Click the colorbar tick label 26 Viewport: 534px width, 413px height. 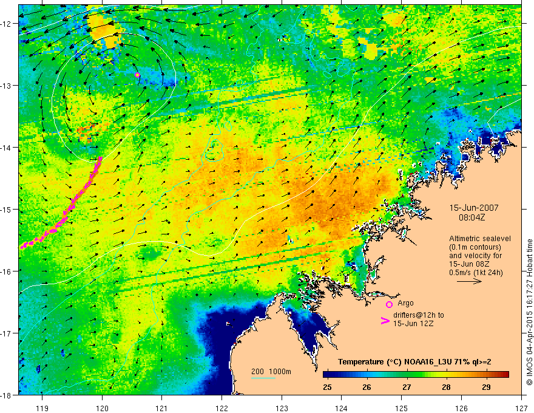click(367, 387)
